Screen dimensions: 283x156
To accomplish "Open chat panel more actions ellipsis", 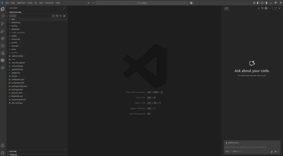I will coord(270,8).
